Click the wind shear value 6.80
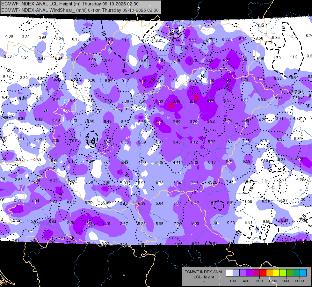This screenshot has width=312, height=287. pyautogui.click(x=125, y=142)
